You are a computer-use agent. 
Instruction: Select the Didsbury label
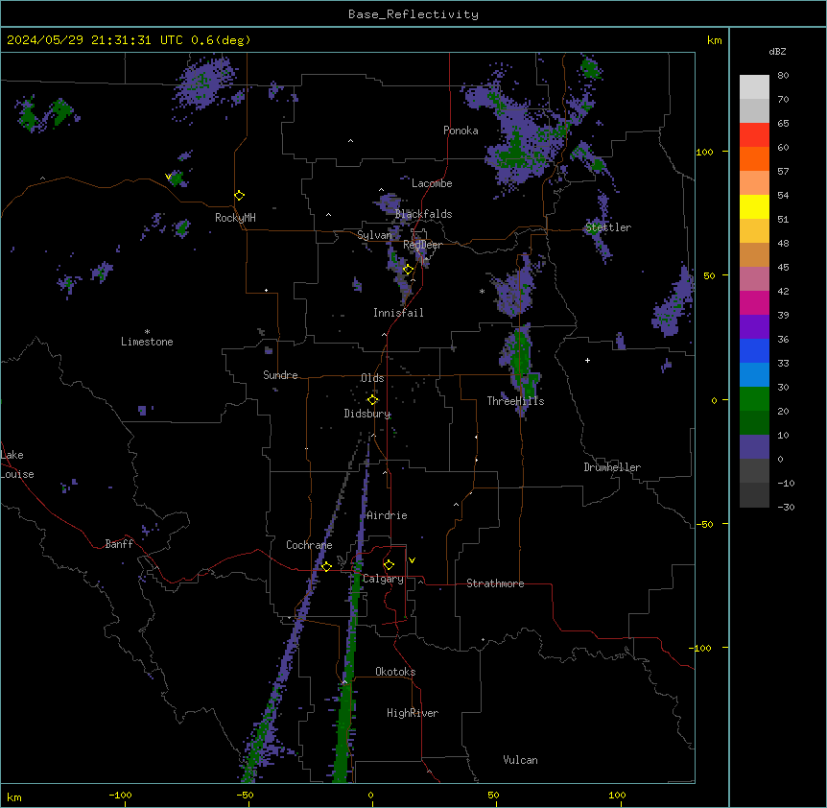tap(367, 414)
